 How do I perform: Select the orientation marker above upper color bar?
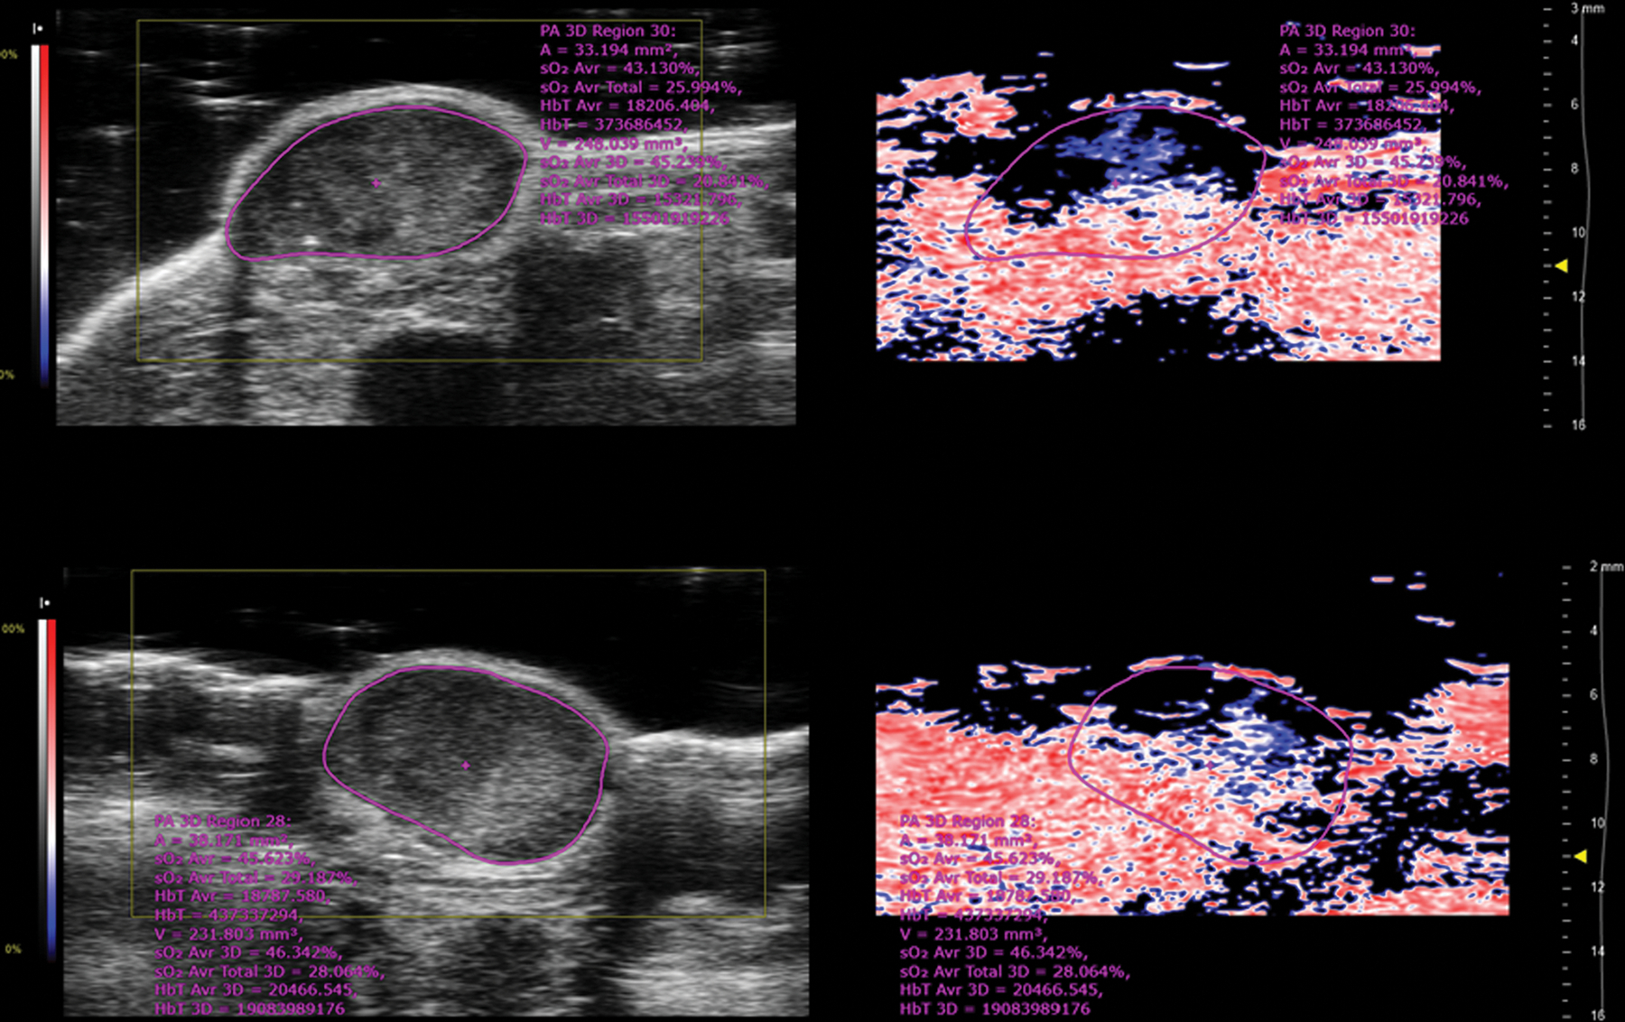(x=38, y=29)
